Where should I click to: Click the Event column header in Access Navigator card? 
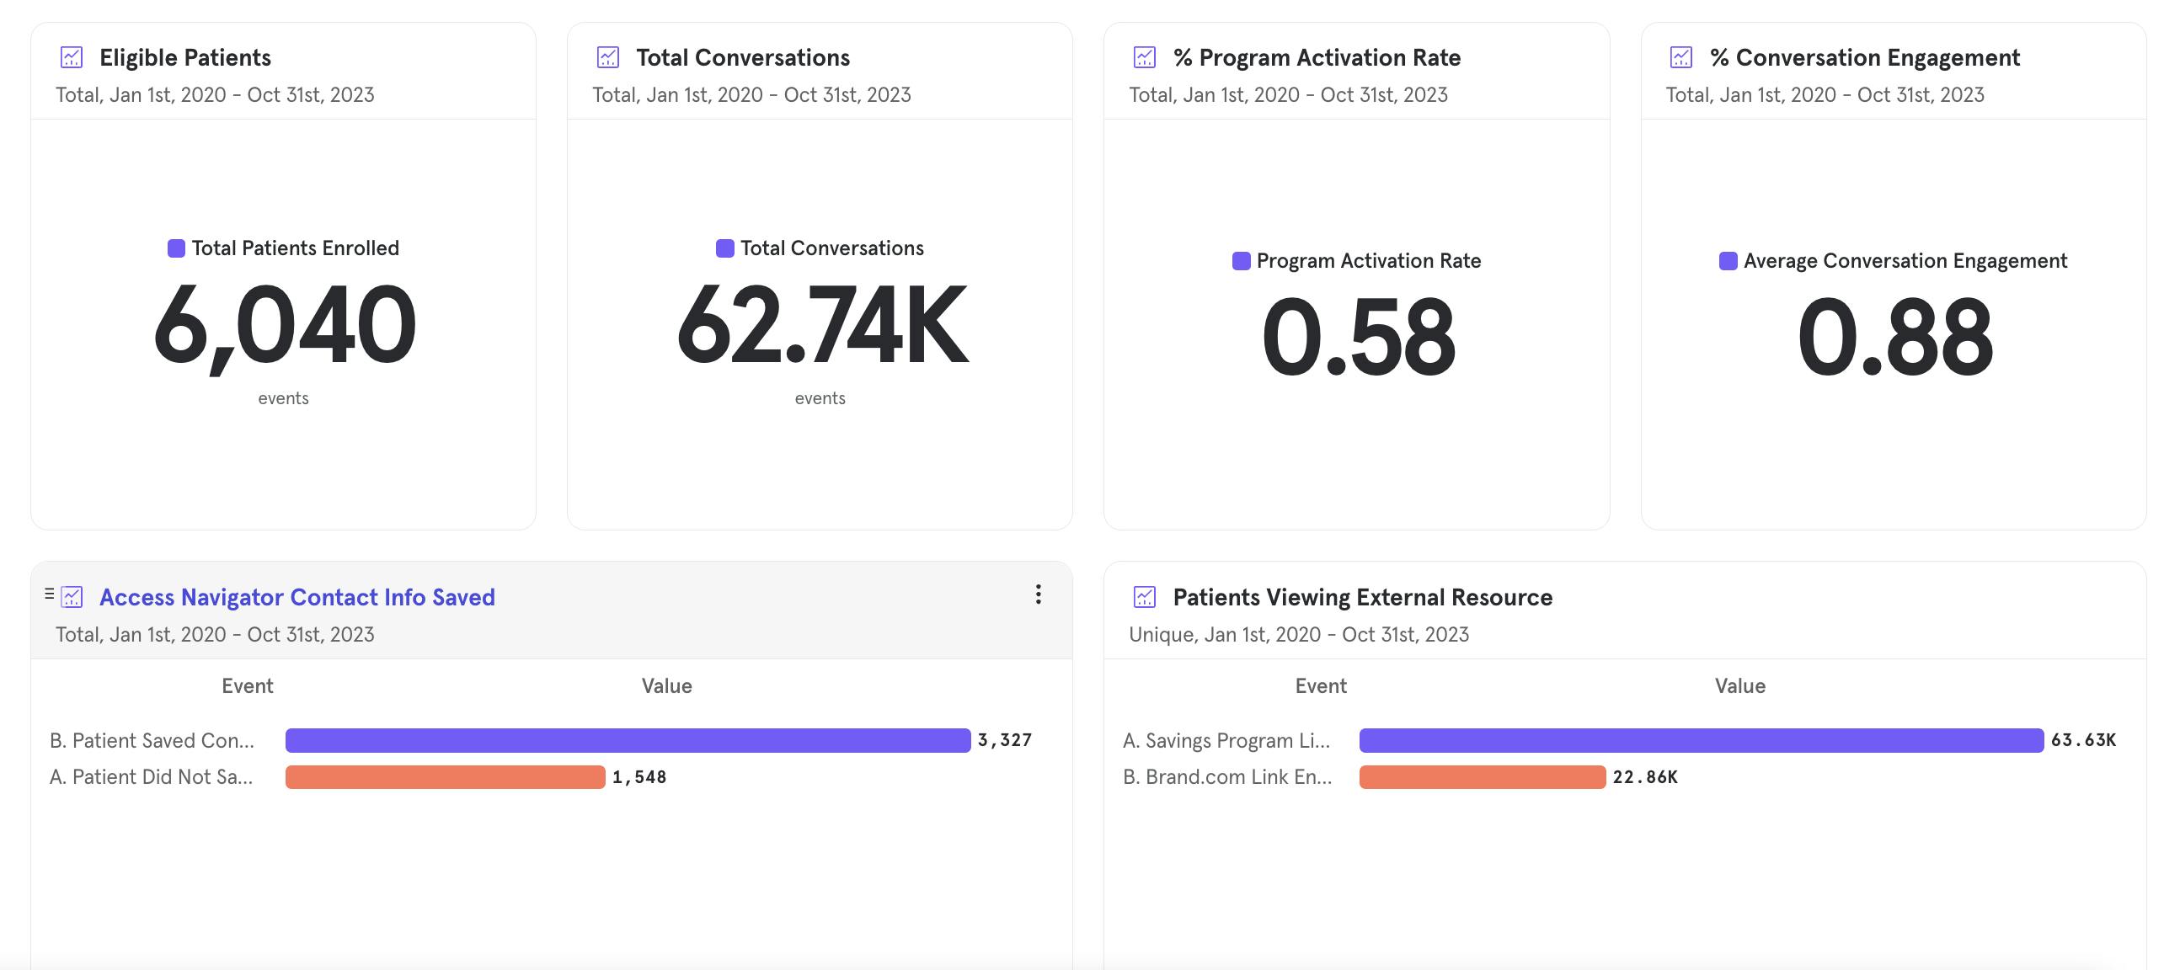click(247, 686)
